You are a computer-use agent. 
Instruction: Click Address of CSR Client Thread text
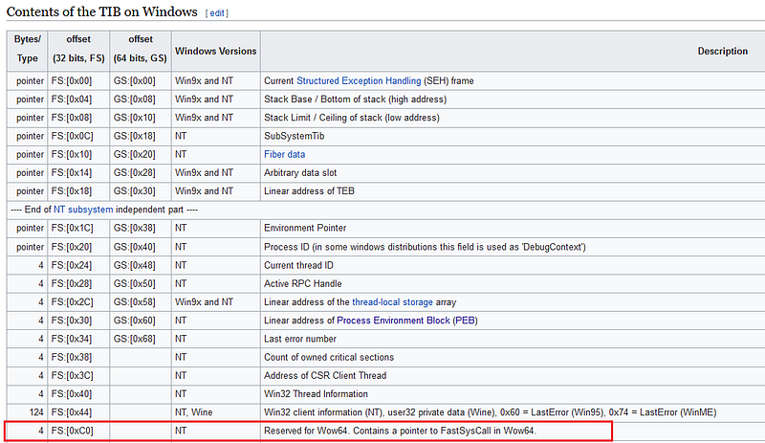(325, 376)
